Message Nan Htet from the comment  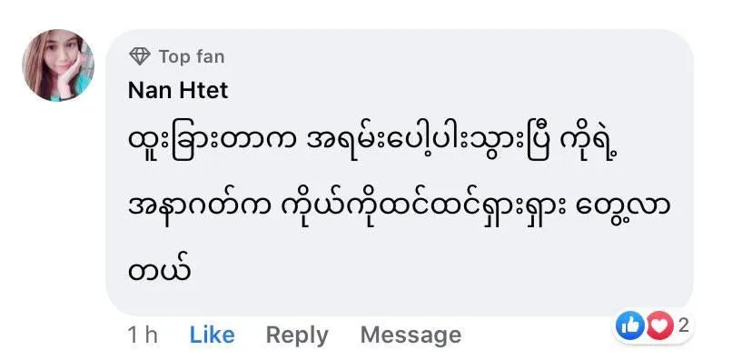pyautogui.click(x=411, y=335)
